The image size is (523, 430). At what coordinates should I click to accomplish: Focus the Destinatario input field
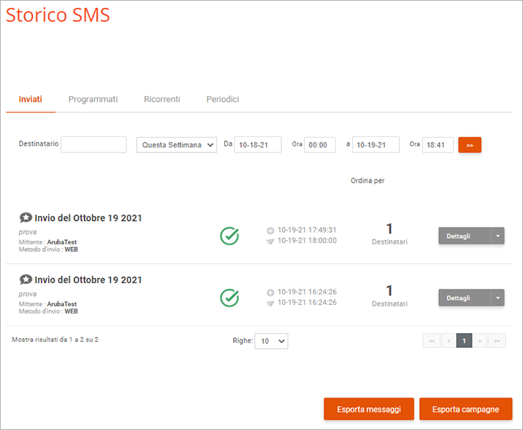click(x=93, y=145)
